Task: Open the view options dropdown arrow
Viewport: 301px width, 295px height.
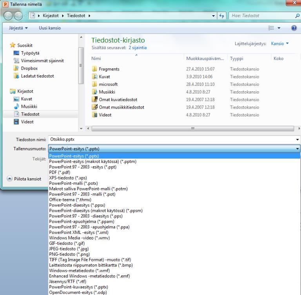Action: pyautogui.click(x=279, y=28)
